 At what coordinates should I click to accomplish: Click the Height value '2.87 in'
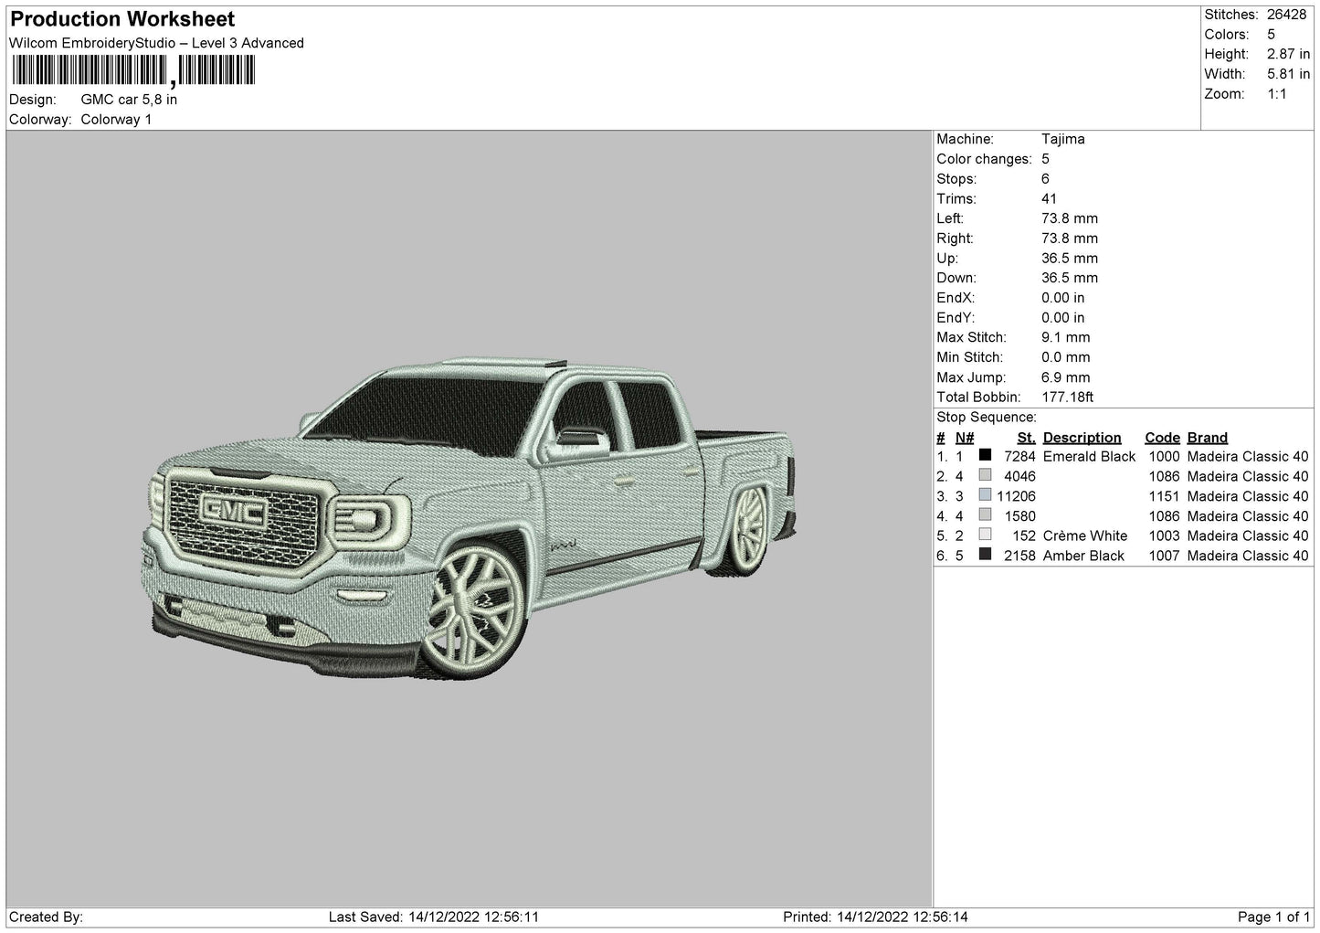coord(1288,55)
